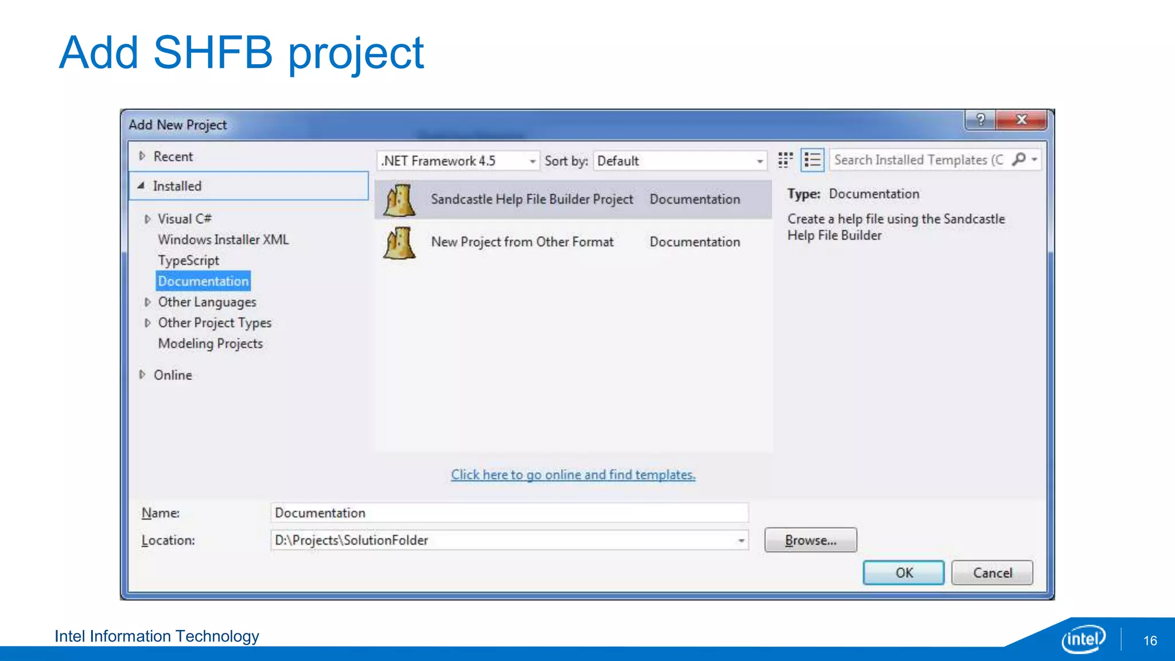Screen dimensions: 1175x661
Task: Select Sandcastle Help File Builder Project template
Action: (x=573, y=200)
